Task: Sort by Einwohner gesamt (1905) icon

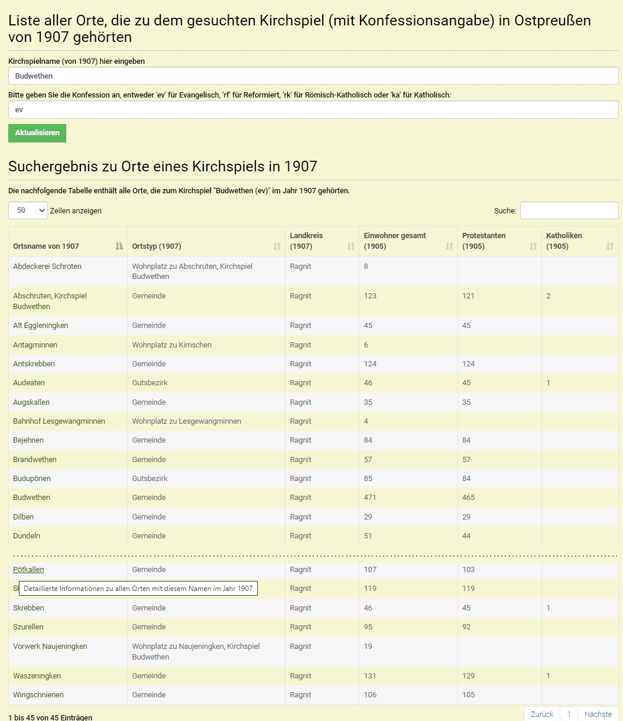Action: click(449, 246)
